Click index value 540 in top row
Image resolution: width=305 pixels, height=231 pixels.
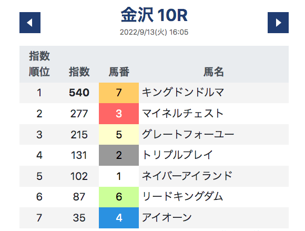point(79,93)
